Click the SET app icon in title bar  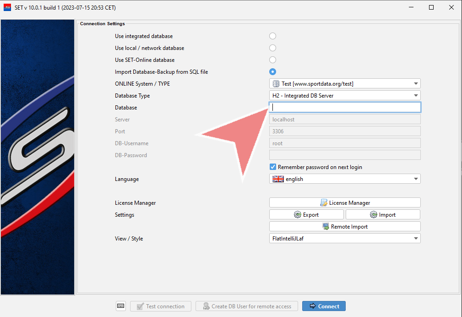[x=7, y=7]
